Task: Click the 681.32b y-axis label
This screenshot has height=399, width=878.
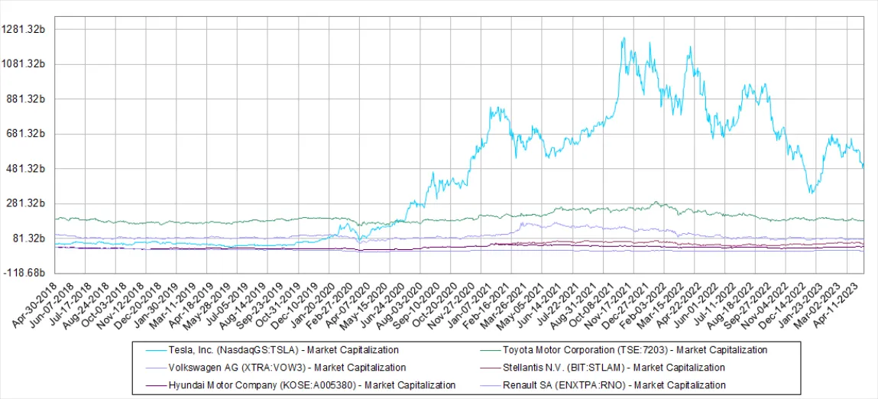Action: point(26,134)
